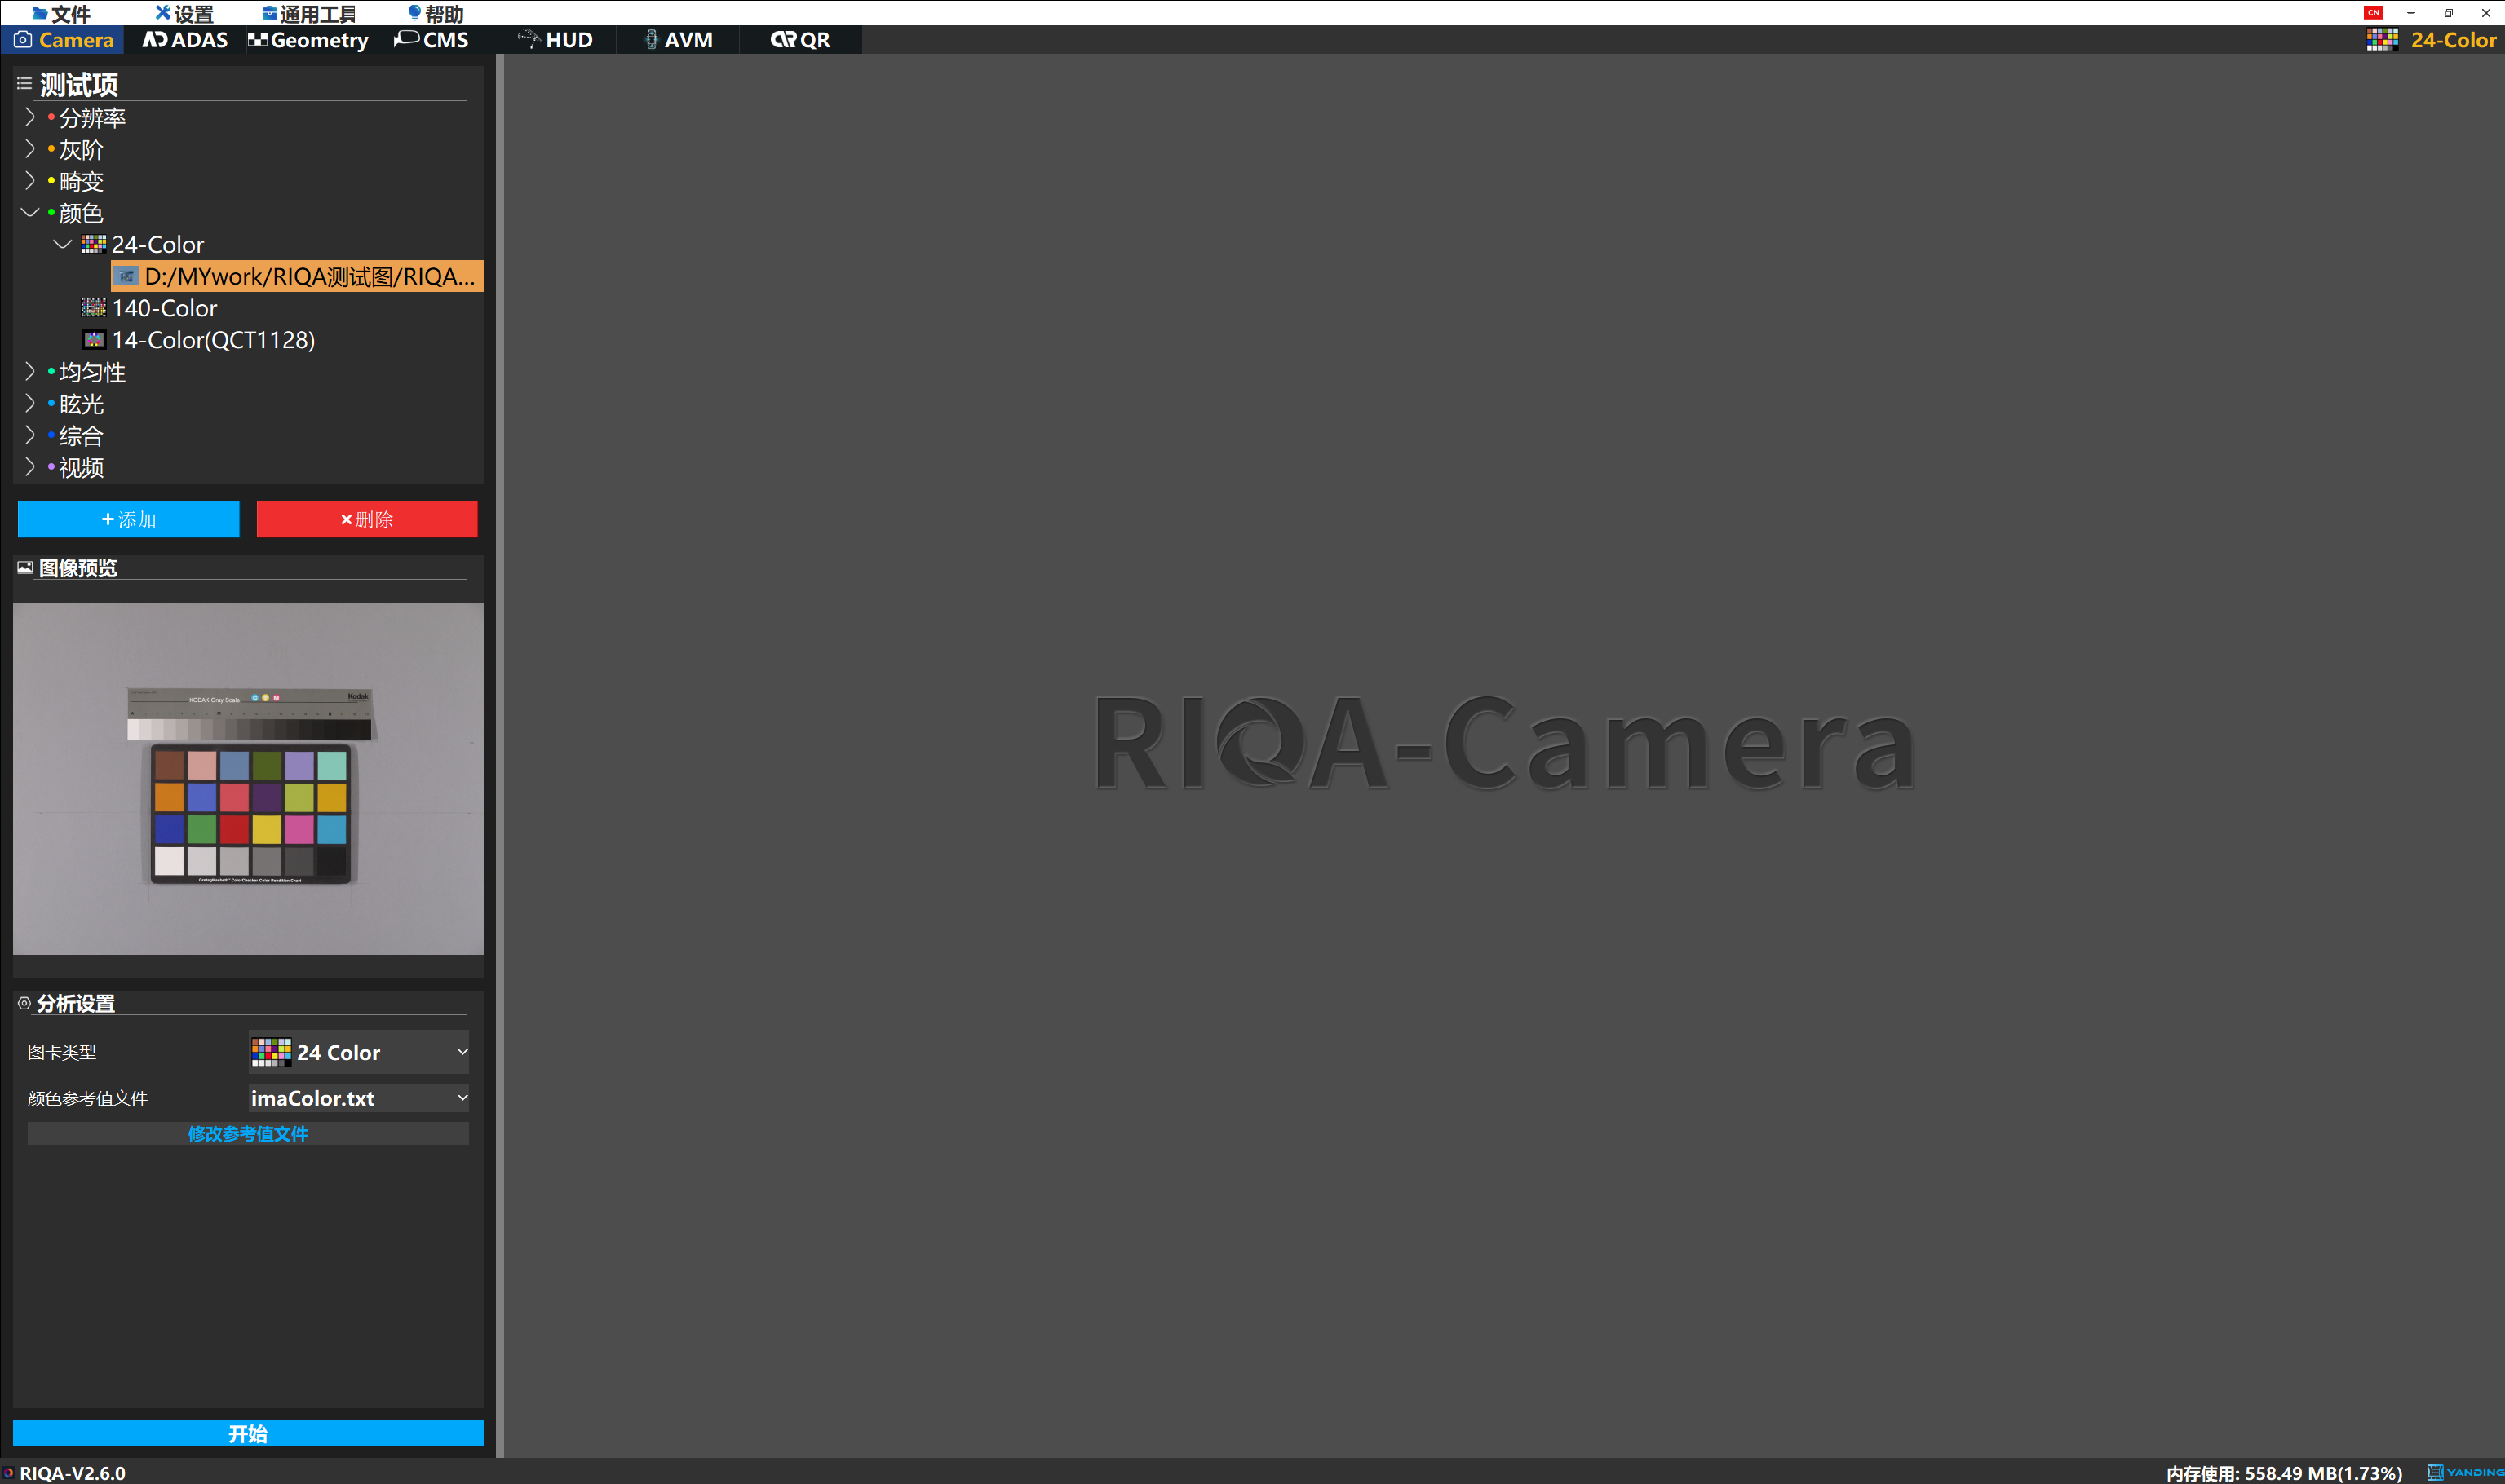Expand the 均匀性 tree node
Screen dimensions: 2505x1484
tap(30, 372)
